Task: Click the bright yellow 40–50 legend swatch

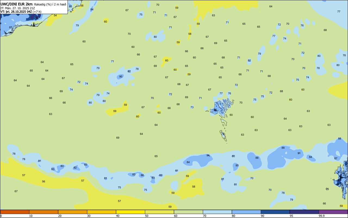Action: pos(130,212)
